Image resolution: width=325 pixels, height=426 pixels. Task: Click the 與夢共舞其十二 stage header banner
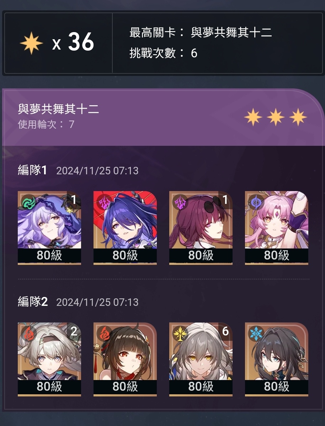[162, 117]
